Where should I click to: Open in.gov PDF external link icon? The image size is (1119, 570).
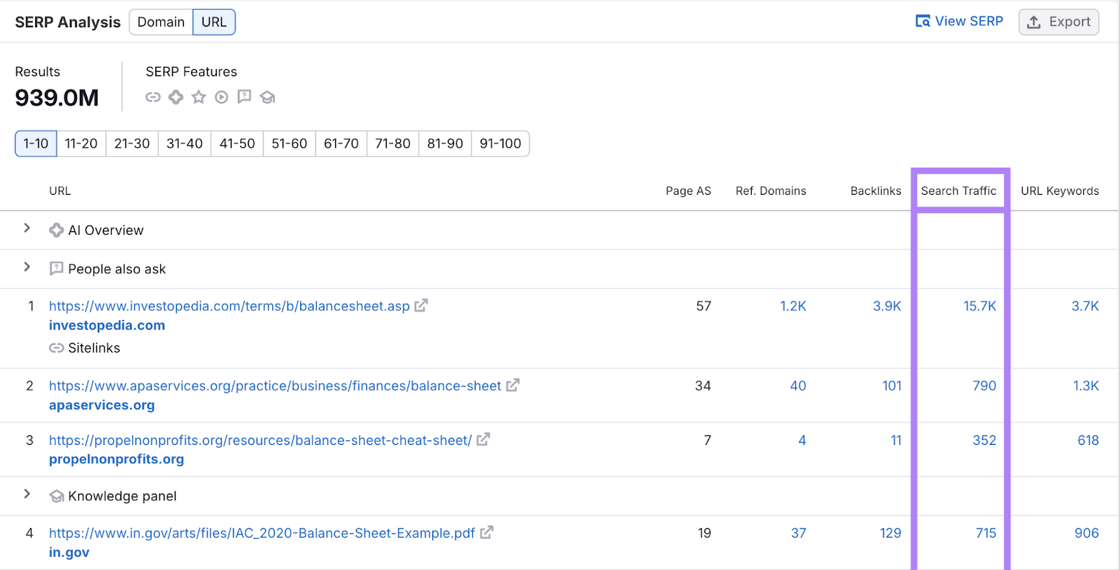[x=487, y=533]
